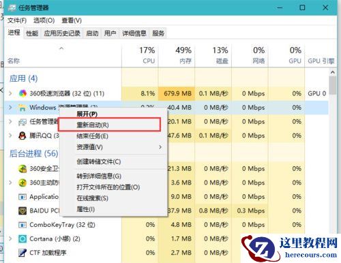Select the 应用 (4) group heading
This screenshot has width=341, height=263.
coord(23,78)
